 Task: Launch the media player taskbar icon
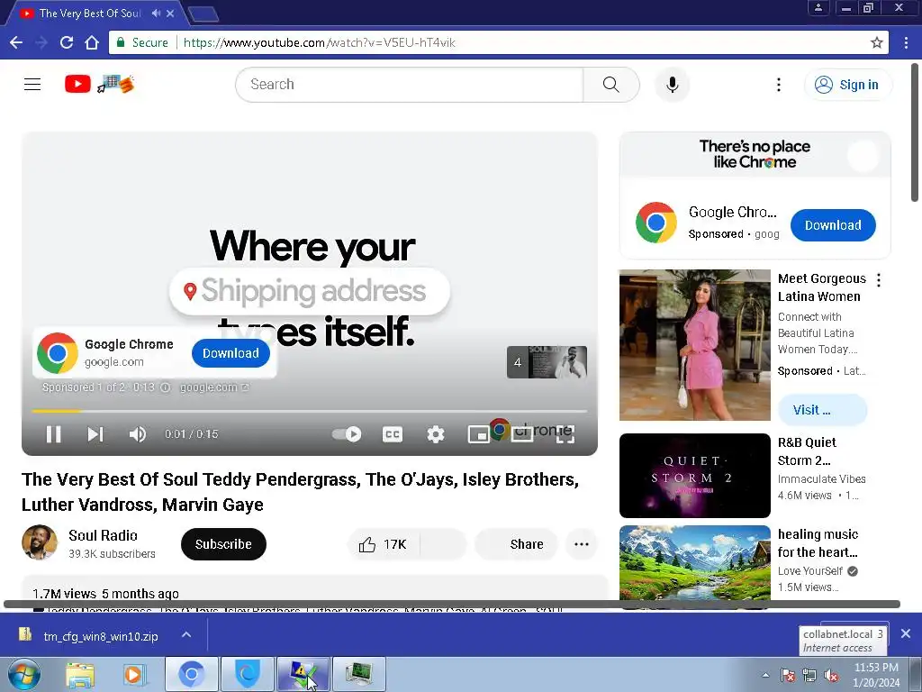[x=134, y=674]
